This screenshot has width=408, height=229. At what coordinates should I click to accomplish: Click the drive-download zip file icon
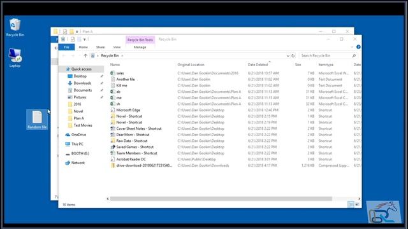coord(113,165)
